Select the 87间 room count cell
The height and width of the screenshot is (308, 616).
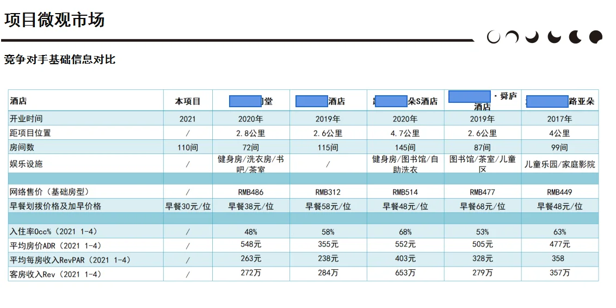[x=482, y=147]
